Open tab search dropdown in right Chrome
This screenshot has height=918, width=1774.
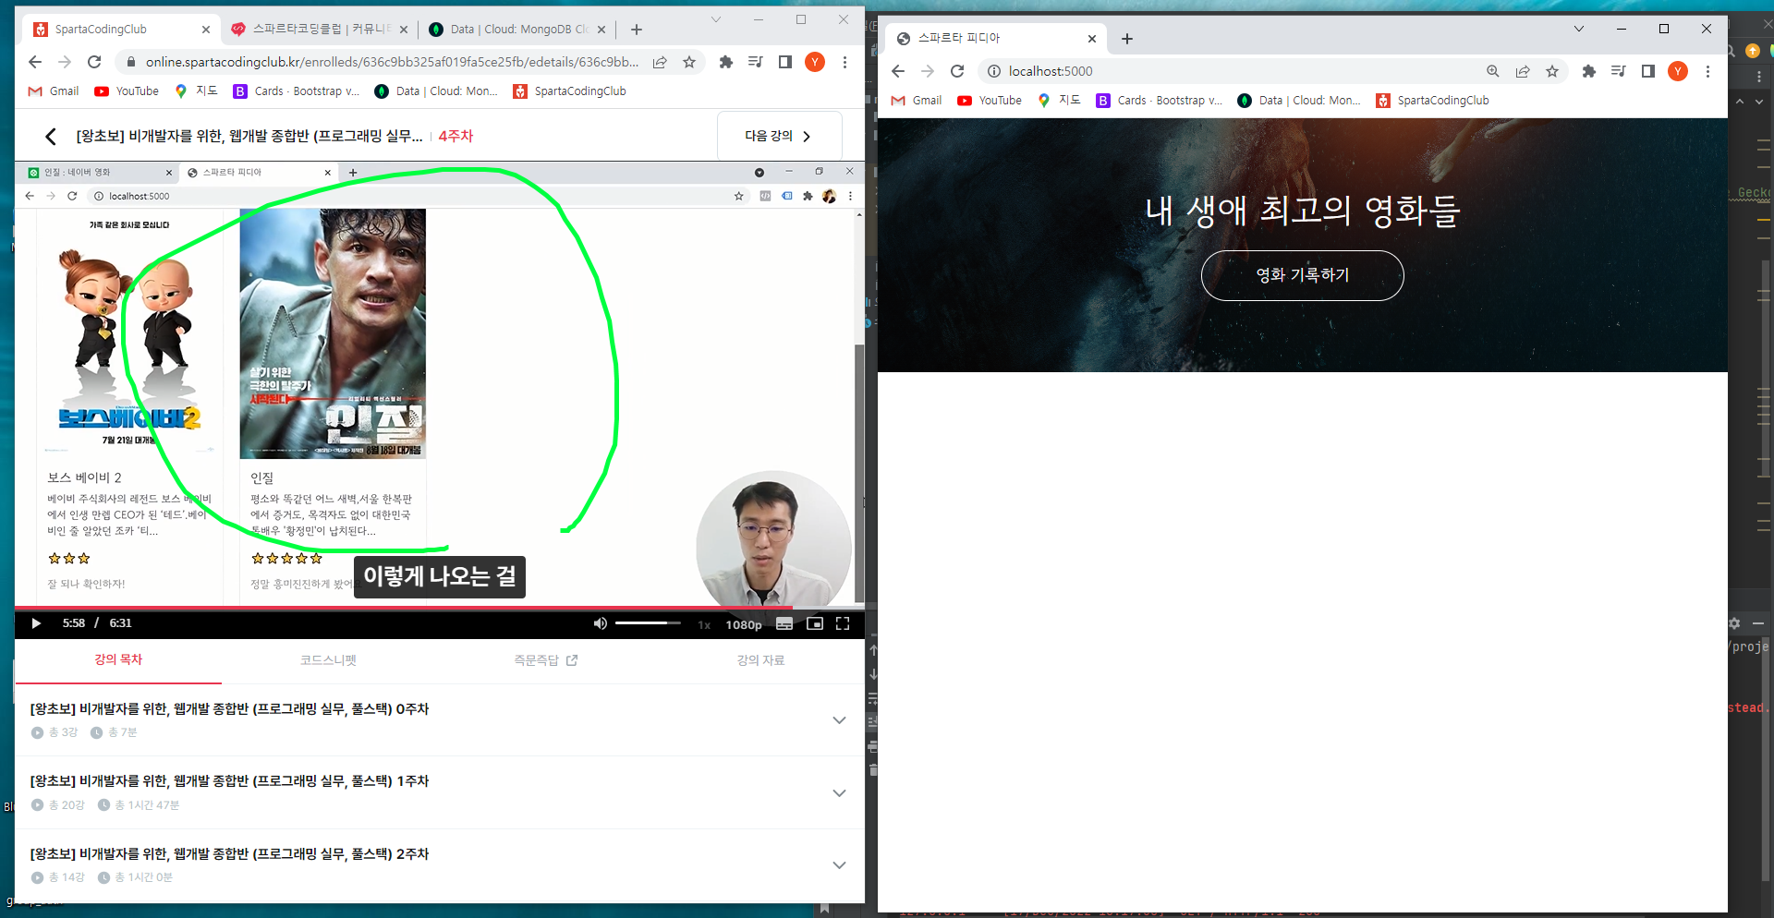(1579, 29)
